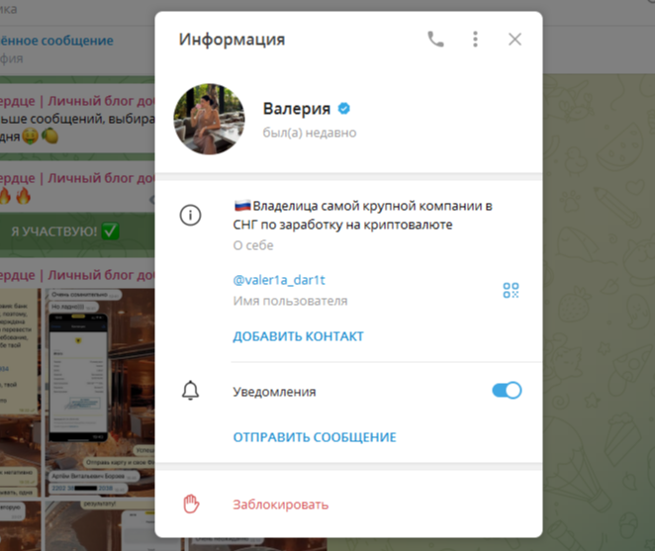Open Валерия's profile photo
The height and width of the screenshot is (551, 655).
pyautogui.click(x=210, y=119)
